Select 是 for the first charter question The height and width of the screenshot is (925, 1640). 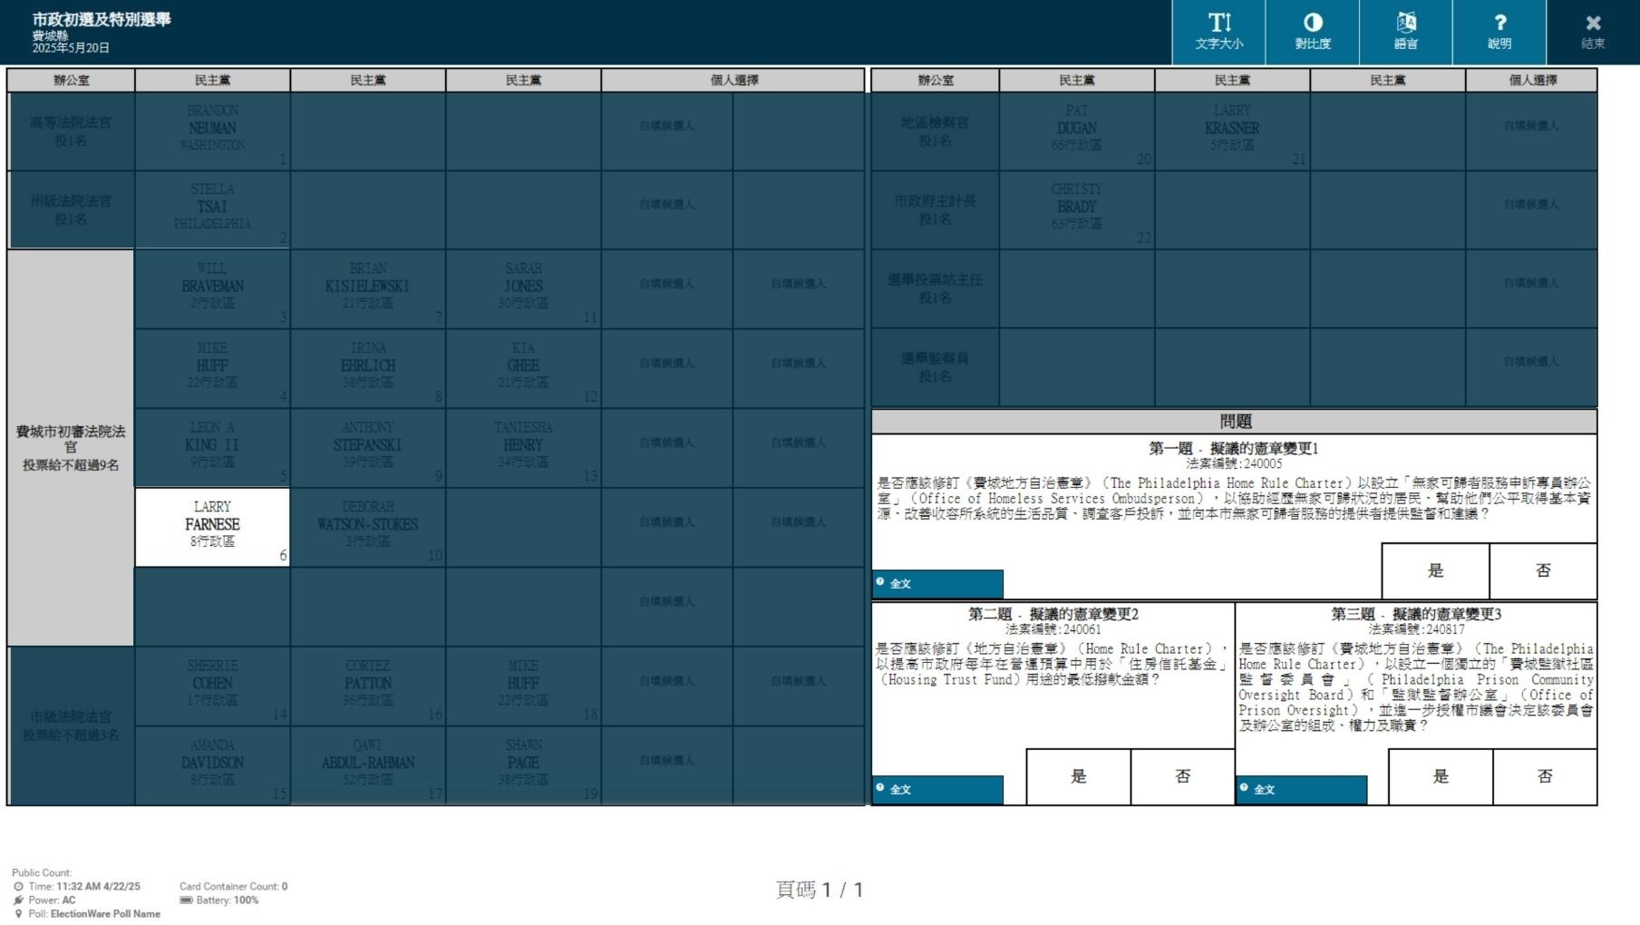point(1435,570)
